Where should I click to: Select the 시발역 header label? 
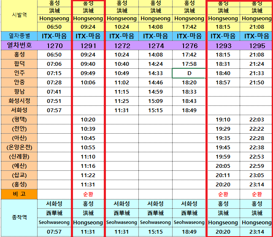(x=19, y=15)
